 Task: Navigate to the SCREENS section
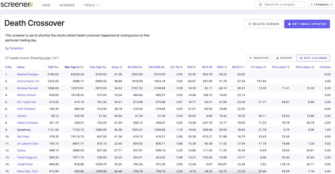click(x=67, y=5)
